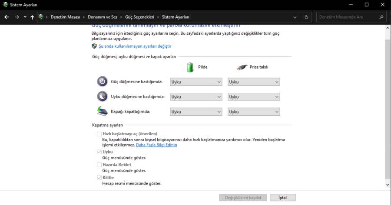Open Denetim Masası breadcrumb
The height and width of the screenshot is (205, 391).
pyautogui.click(x=65, y=17)
